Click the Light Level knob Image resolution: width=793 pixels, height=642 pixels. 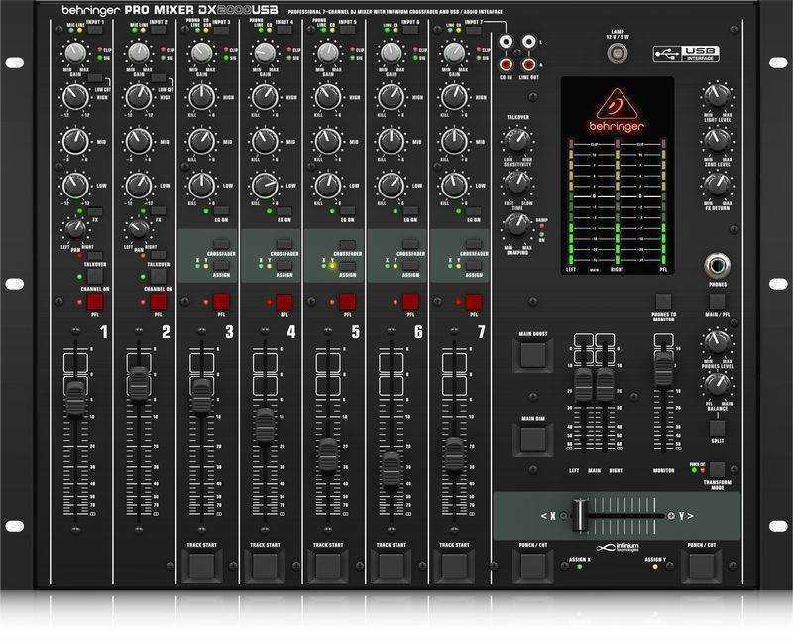coord(717,96)
